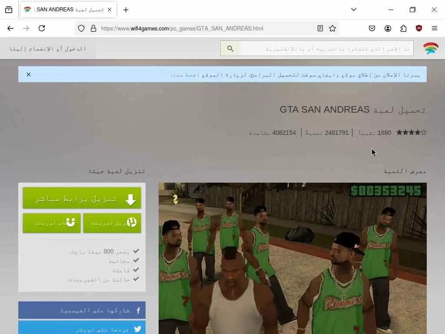The height and width of the screenshot is (334, 445).
Task: Open login or join link in header
Action: click(x=48, y=49)
